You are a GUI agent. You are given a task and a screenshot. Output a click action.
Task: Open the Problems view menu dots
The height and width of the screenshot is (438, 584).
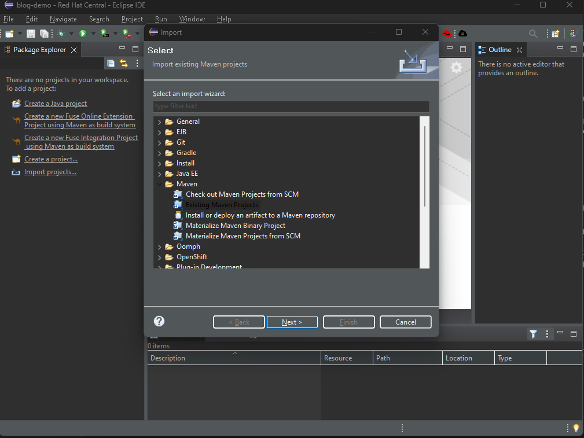pos(547,334)
